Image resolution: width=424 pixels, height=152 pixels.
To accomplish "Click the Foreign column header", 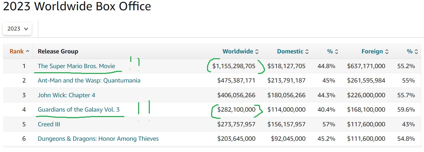I will pos(372,51).
